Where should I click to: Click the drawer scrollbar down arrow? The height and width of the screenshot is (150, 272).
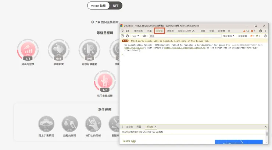click(267, 142)
